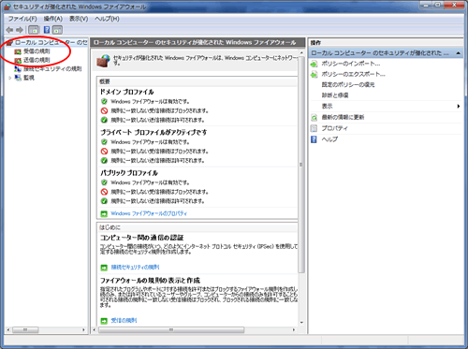Click the 操作 pane title
This screenshot has width=468, height=349.
315,43
